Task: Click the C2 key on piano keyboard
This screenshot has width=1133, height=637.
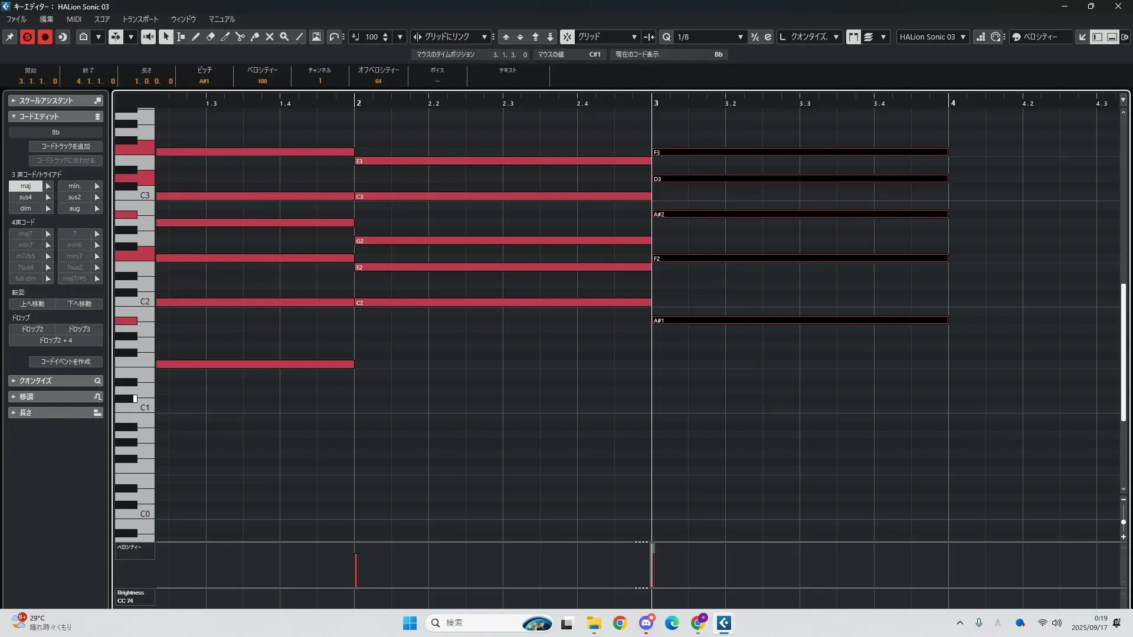Action: (x=135, y=301)
